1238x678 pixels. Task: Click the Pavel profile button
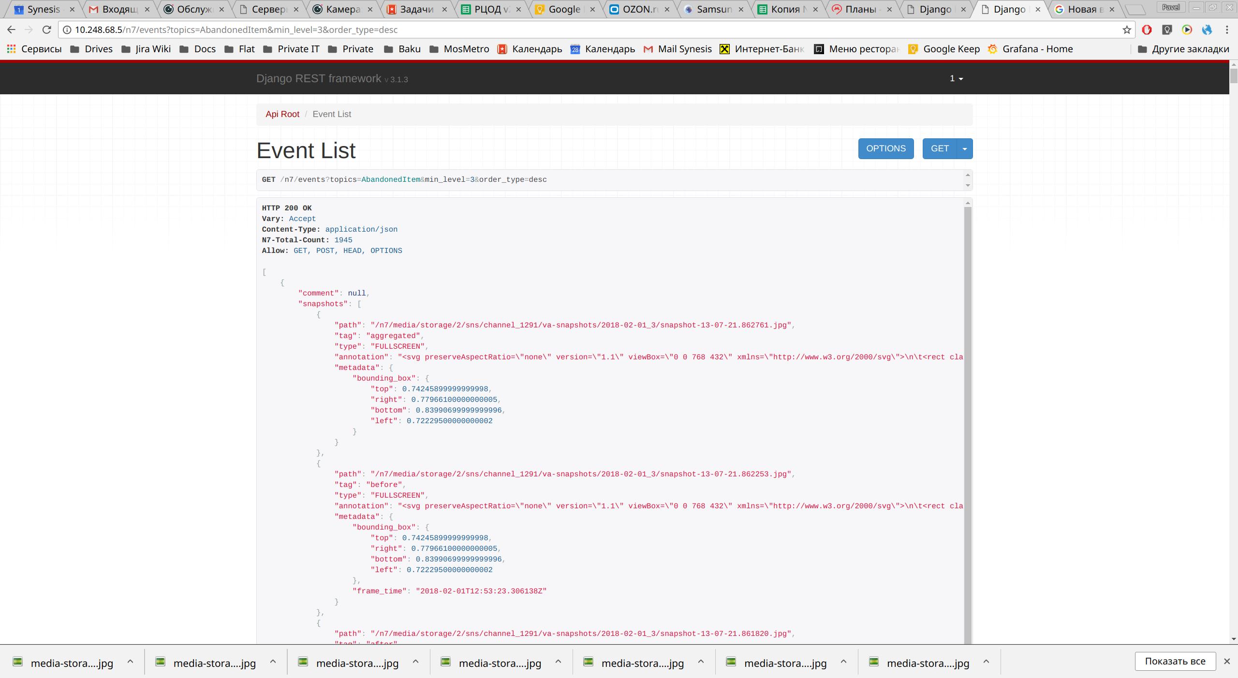1171,7
